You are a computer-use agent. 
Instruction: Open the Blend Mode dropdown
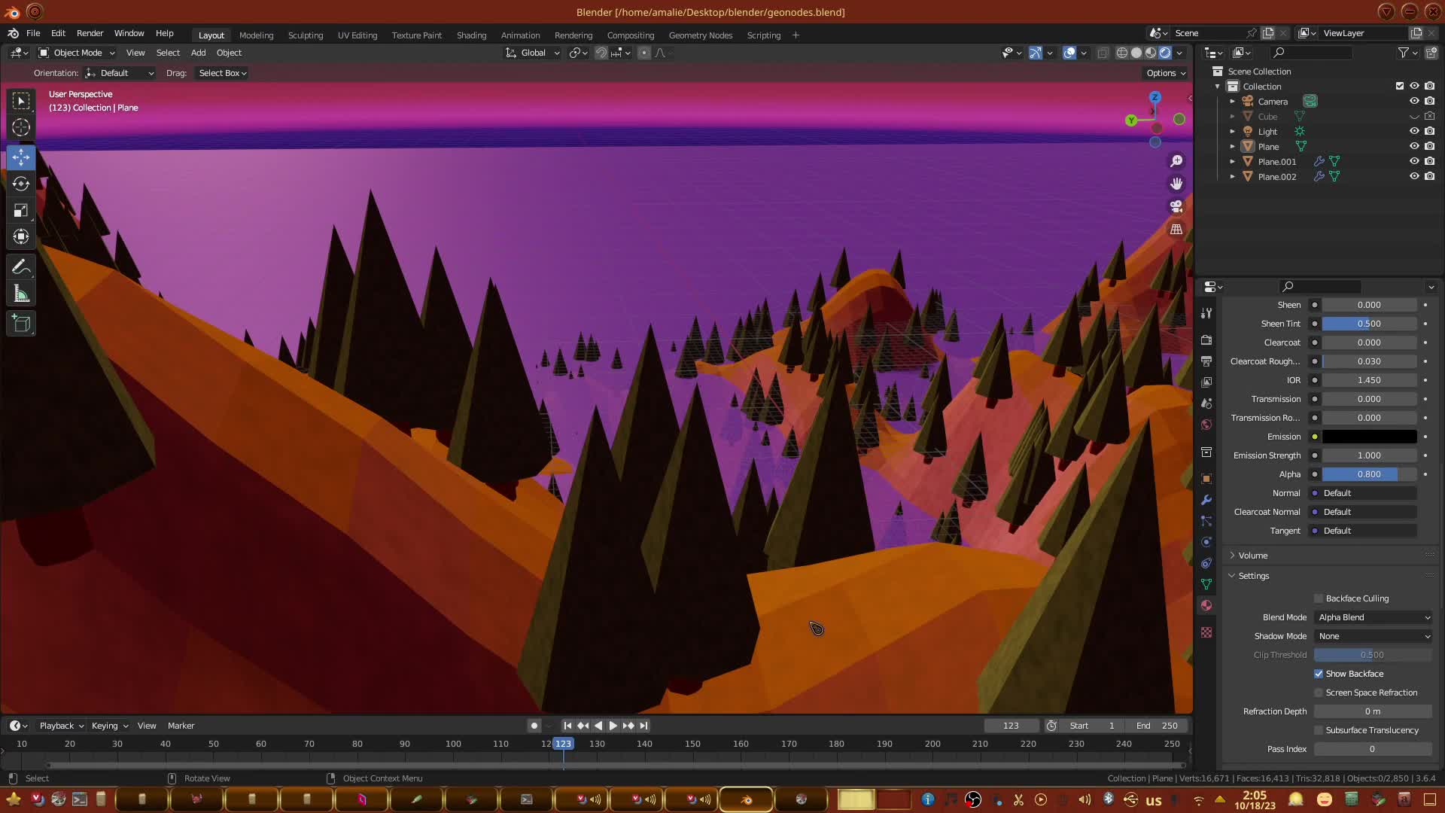(1374, 617)
